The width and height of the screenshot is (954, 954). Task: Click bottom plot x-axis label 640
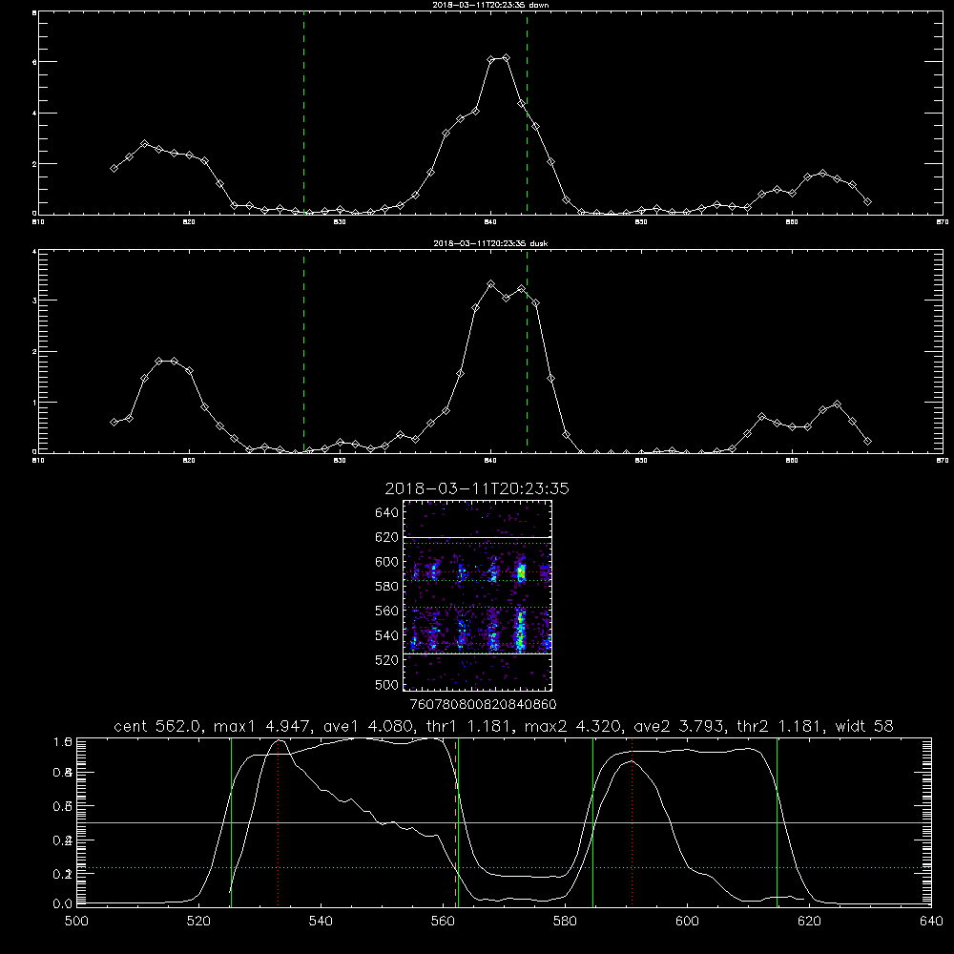pyautogui.click(x=931, y=922)
